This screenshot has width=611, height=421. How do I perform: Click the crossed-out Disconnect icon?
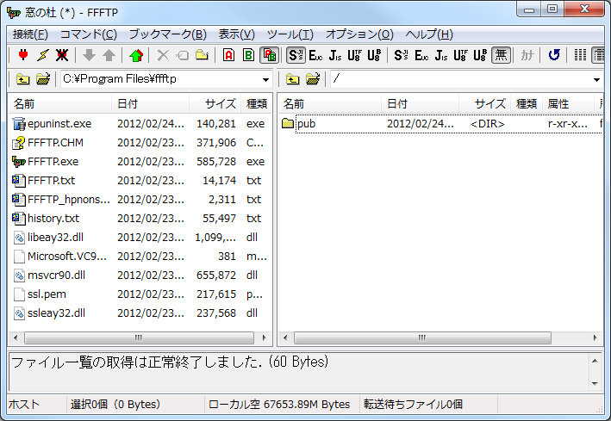[62, 55]
